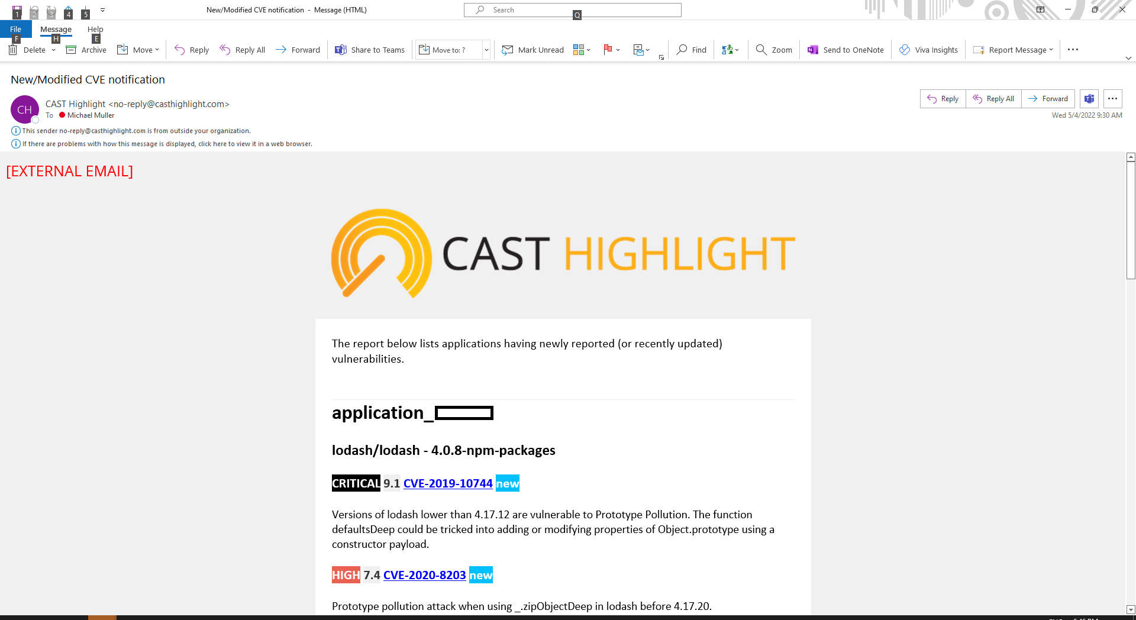Open the Help ribbon tab
This screenshot has height=620, width=1136.
point(95,29)
